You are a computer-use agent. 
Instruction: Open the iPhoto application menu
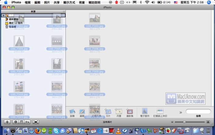tap(16, 2)
